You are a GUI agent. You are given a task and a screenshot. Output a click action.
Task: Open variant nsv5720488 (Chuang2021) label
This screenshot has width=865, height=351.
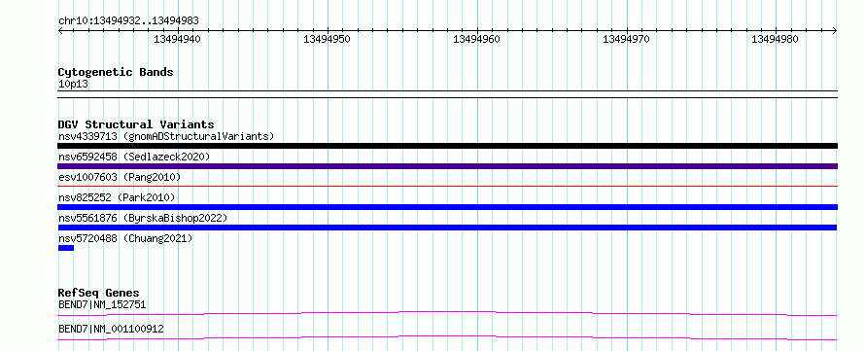pos(125,238)
